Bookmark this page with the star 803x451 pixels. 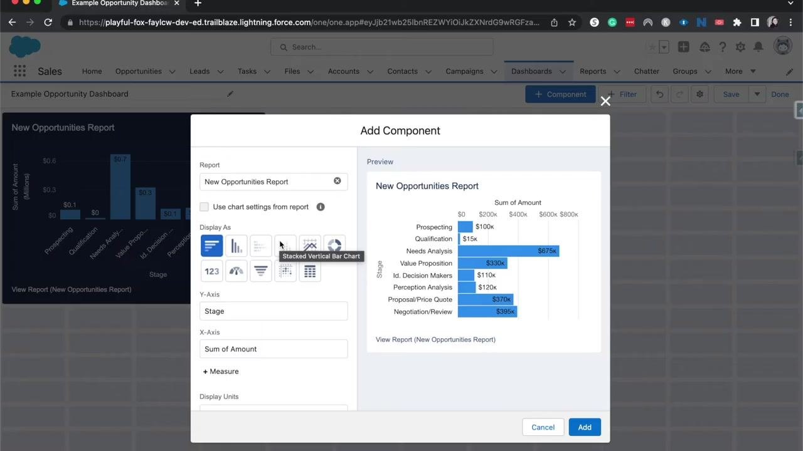point(572,22)
